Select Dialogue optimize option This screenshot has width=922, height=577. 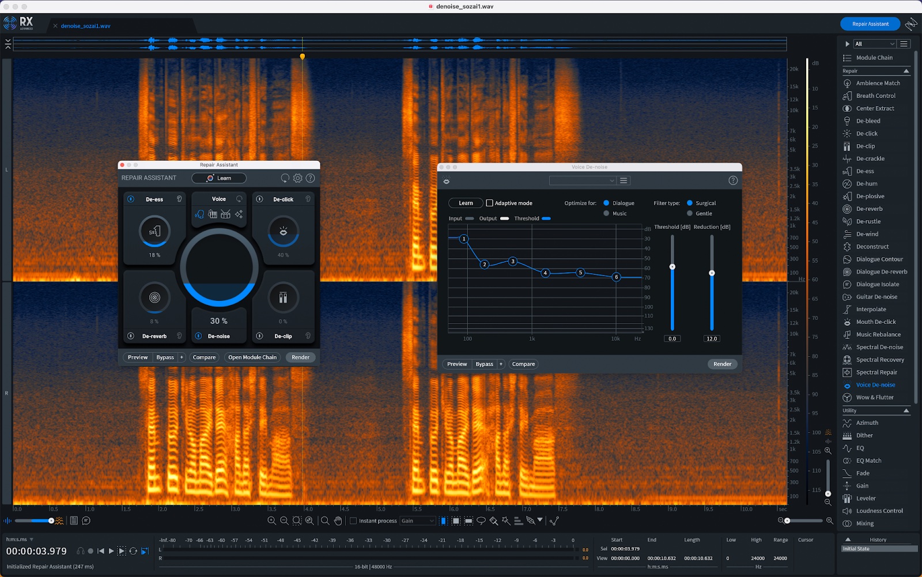coord(606,203)
